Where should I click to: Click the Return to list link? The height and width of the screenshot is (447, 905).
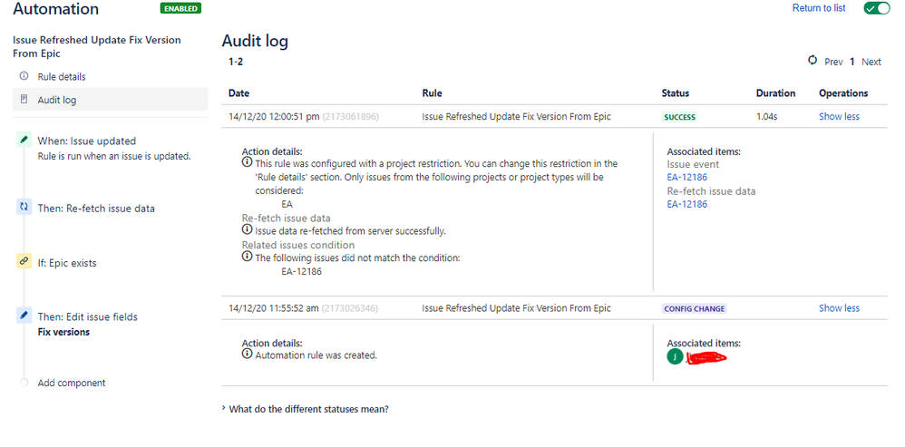819,8
